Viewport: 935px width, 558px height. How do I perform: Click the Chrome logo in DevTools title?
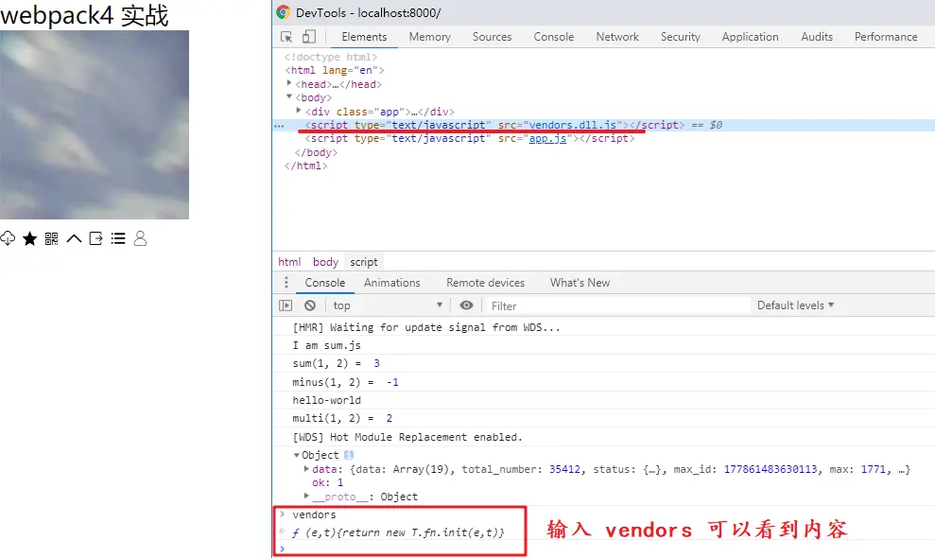click(284, 12)
